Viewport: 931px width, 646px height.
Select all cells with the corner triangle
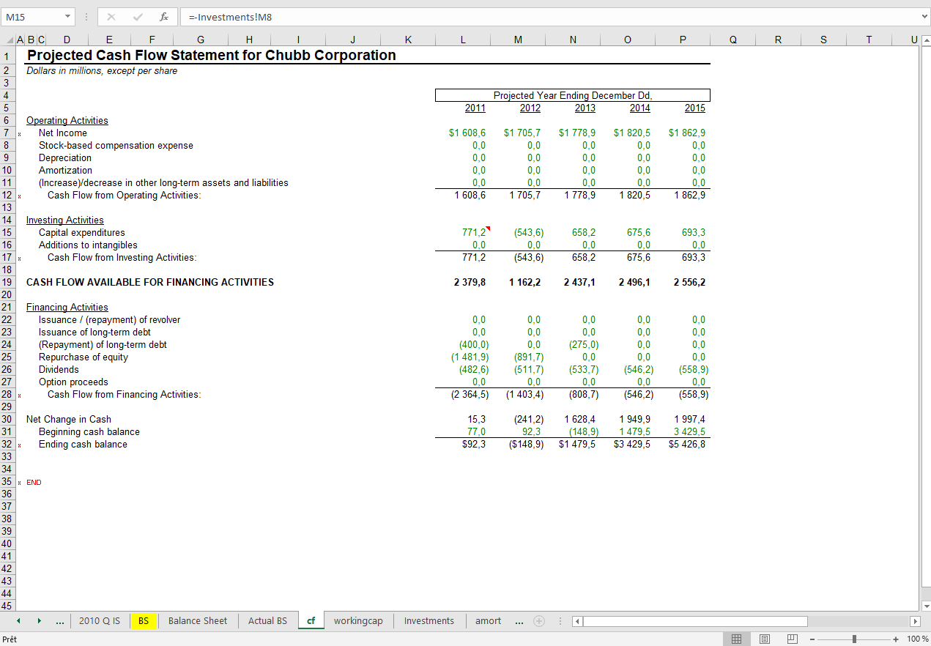tap(8, 42)
